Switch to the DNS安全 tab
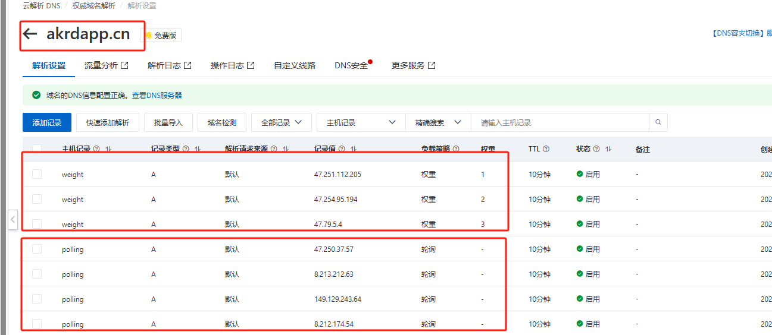Screen dimensions: 772x335 pyautogui.click(x=352, y=65)
